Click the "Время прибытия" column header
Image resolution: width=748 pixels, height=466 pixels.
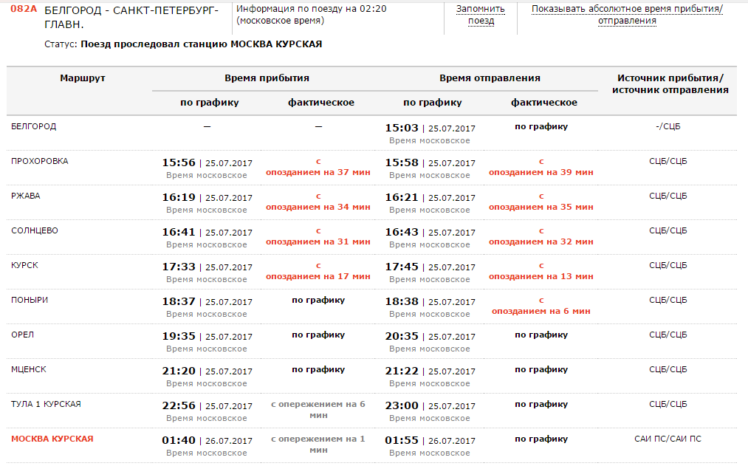(267, 78)
